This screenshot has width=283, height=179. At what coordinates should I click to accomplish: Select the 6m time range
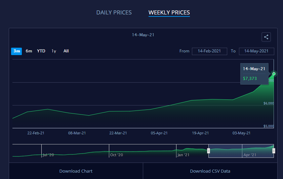coord(29,51)
